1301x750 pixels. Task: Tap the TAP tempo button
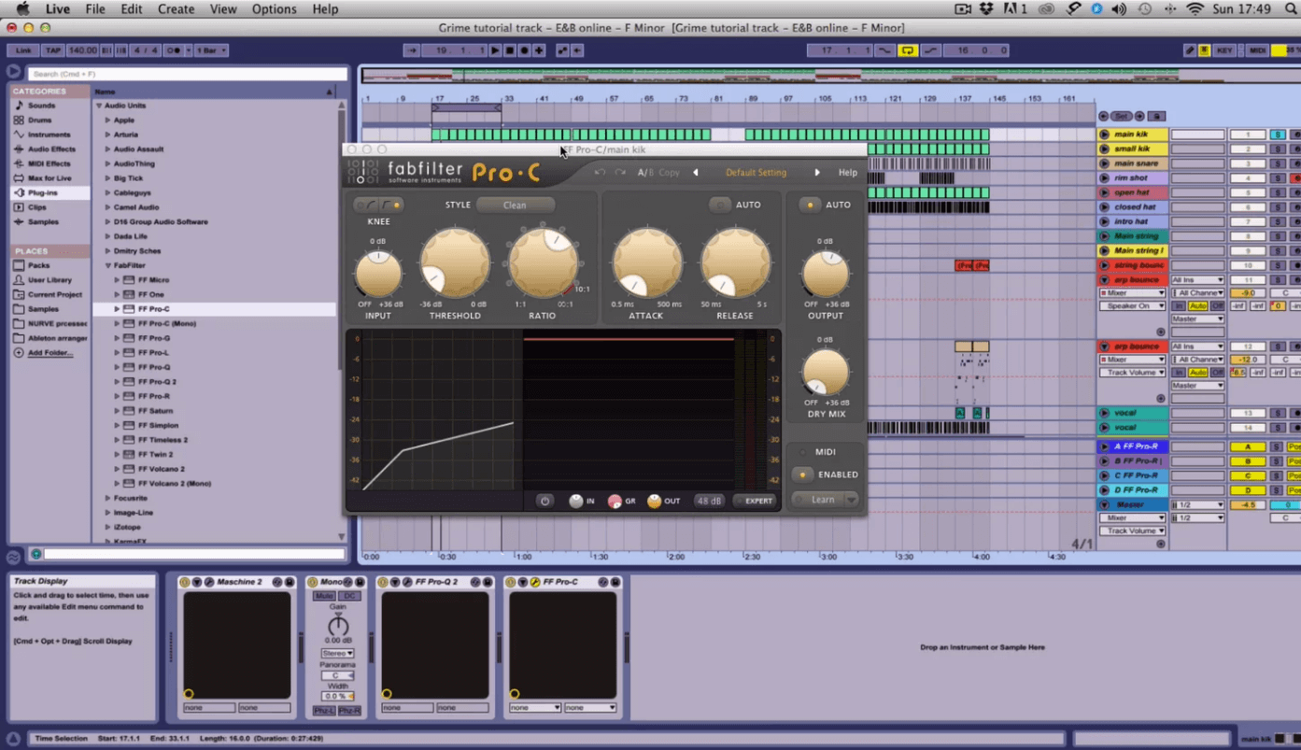coord(53,50)
